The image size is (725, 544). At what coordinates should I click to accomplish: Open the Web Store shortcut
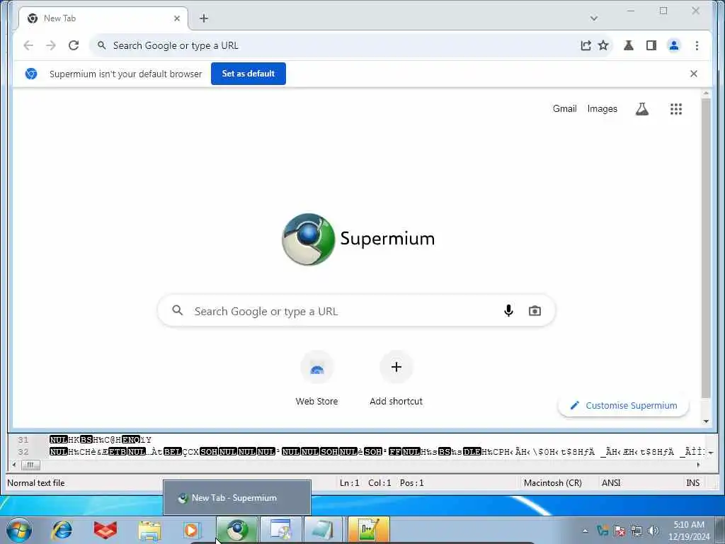[x=316, y=379]
